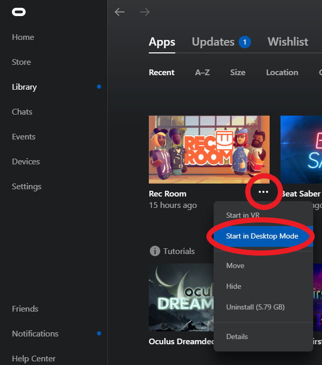Click the blue Updates count badge
Screen dimensions: 322x365
(244, 42)
